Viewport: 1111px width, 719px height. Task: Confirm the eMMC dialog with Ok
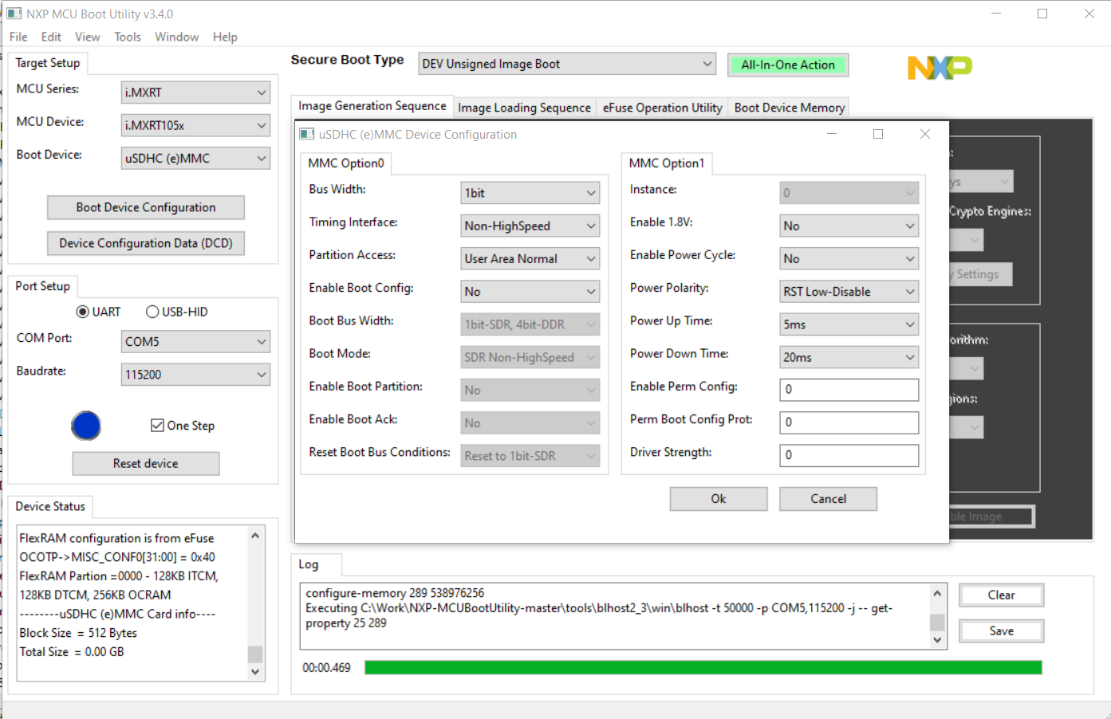coord(719,499)
